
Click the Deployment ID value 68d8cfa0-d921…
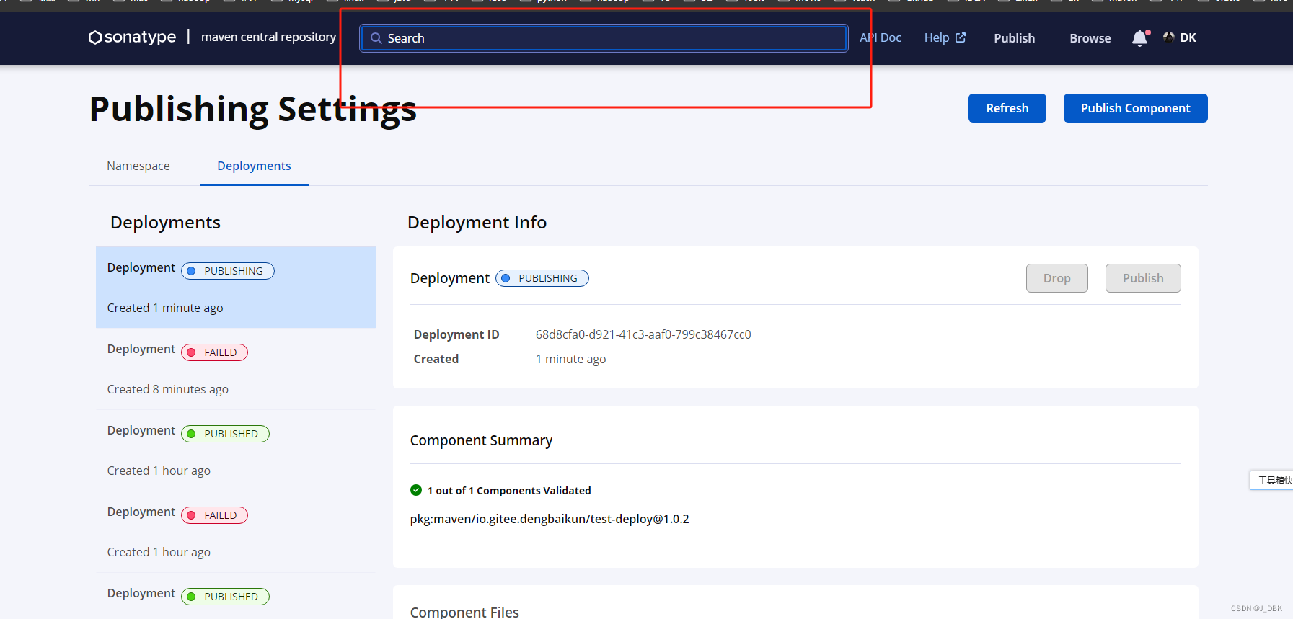coord(643,334)
